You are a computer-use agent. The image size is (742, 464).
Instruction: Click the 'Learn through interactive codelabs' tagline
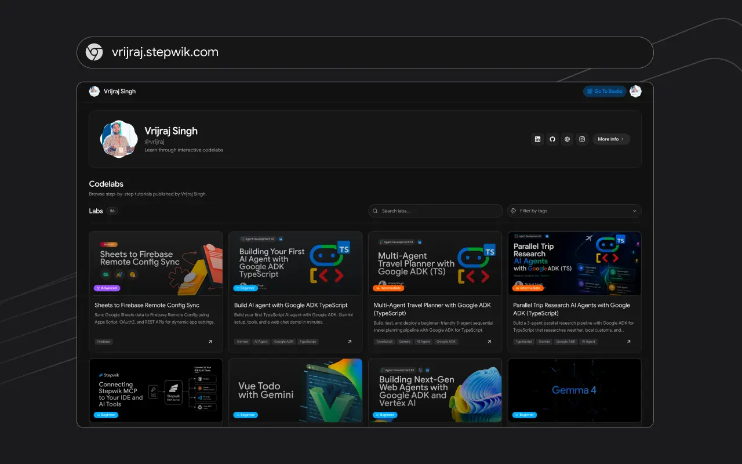(x=184, y=150)
